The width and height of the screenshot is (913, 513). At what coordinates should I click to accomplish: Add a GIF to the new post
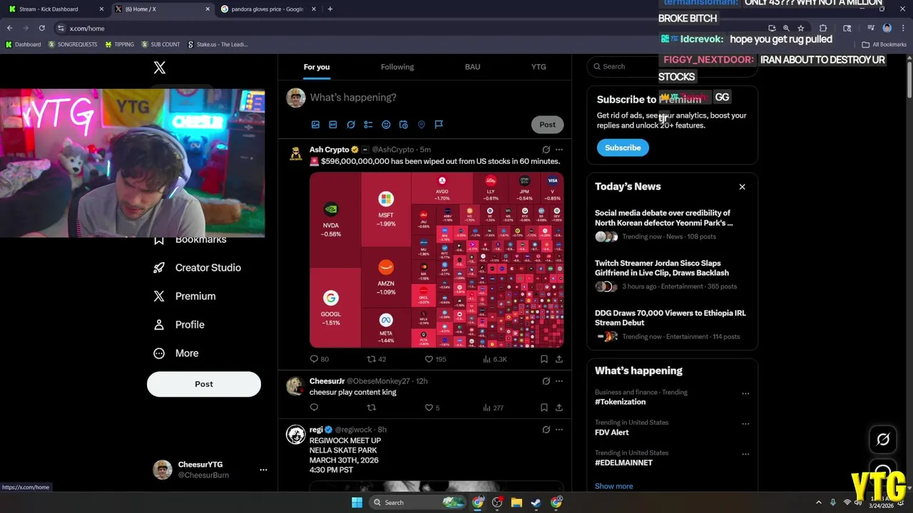click(x=333, y=125)
